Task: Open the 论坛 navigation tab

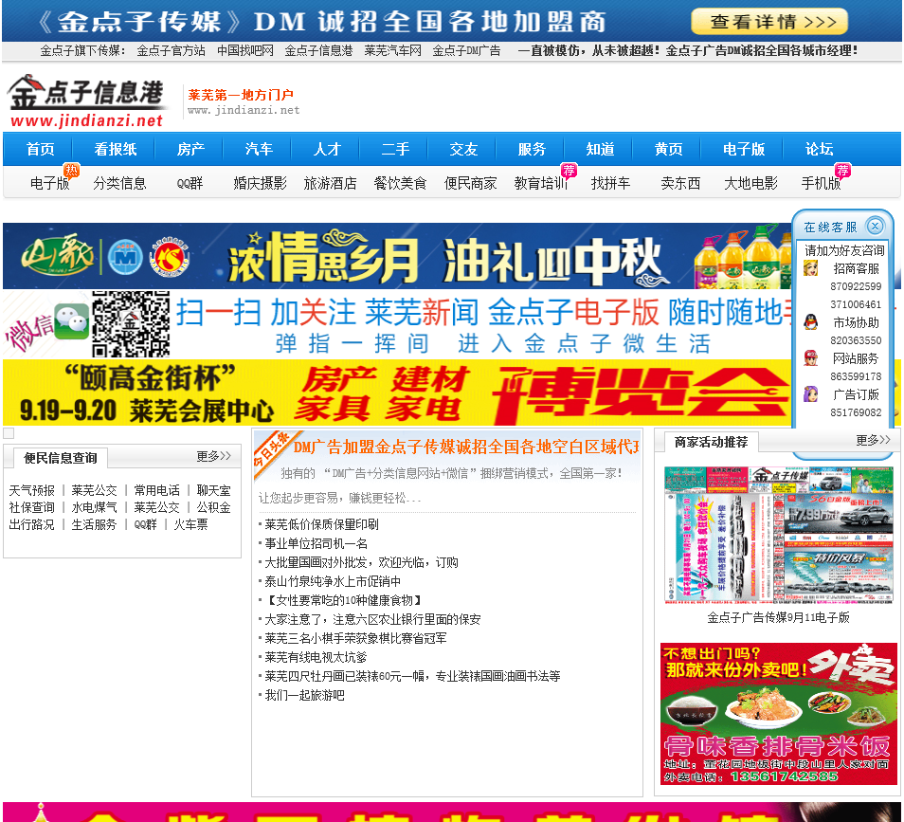Action: [820, 150]
